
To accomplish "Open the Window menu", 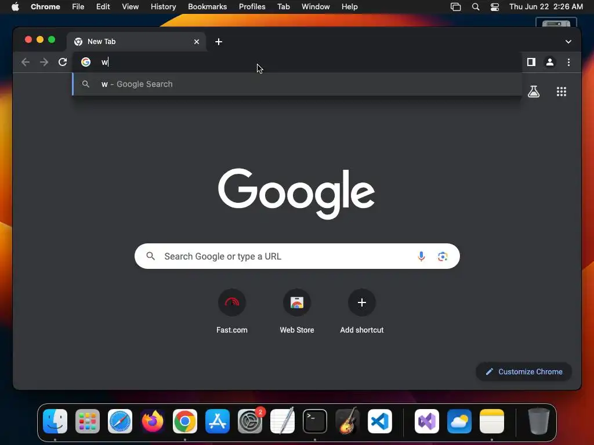I will point(316,7).
